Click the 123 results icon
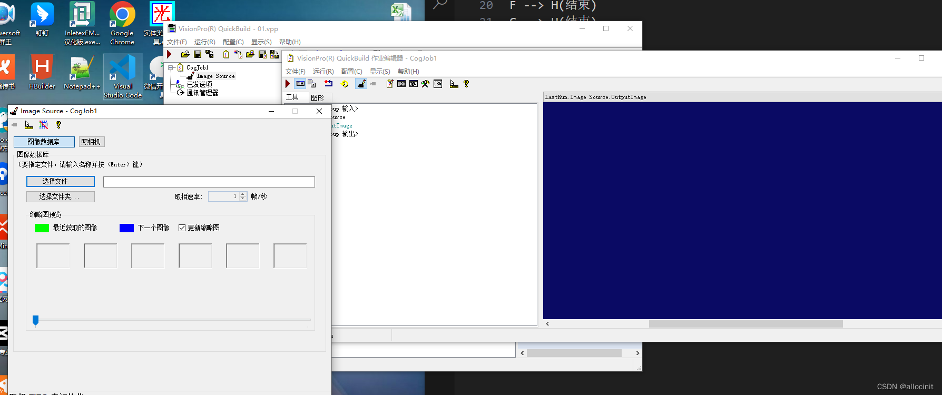 point(401,84)
